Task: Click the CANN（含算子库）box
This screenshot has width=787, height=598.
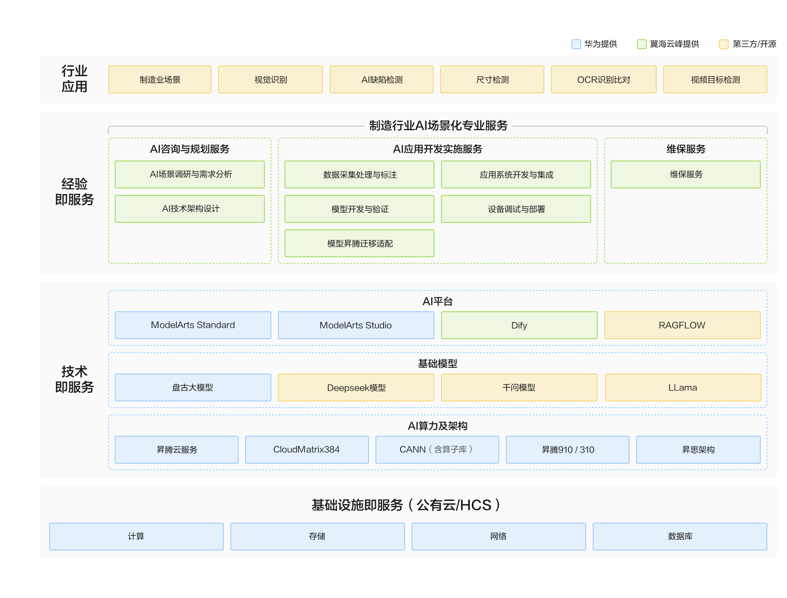Action: tap(437, 450)
